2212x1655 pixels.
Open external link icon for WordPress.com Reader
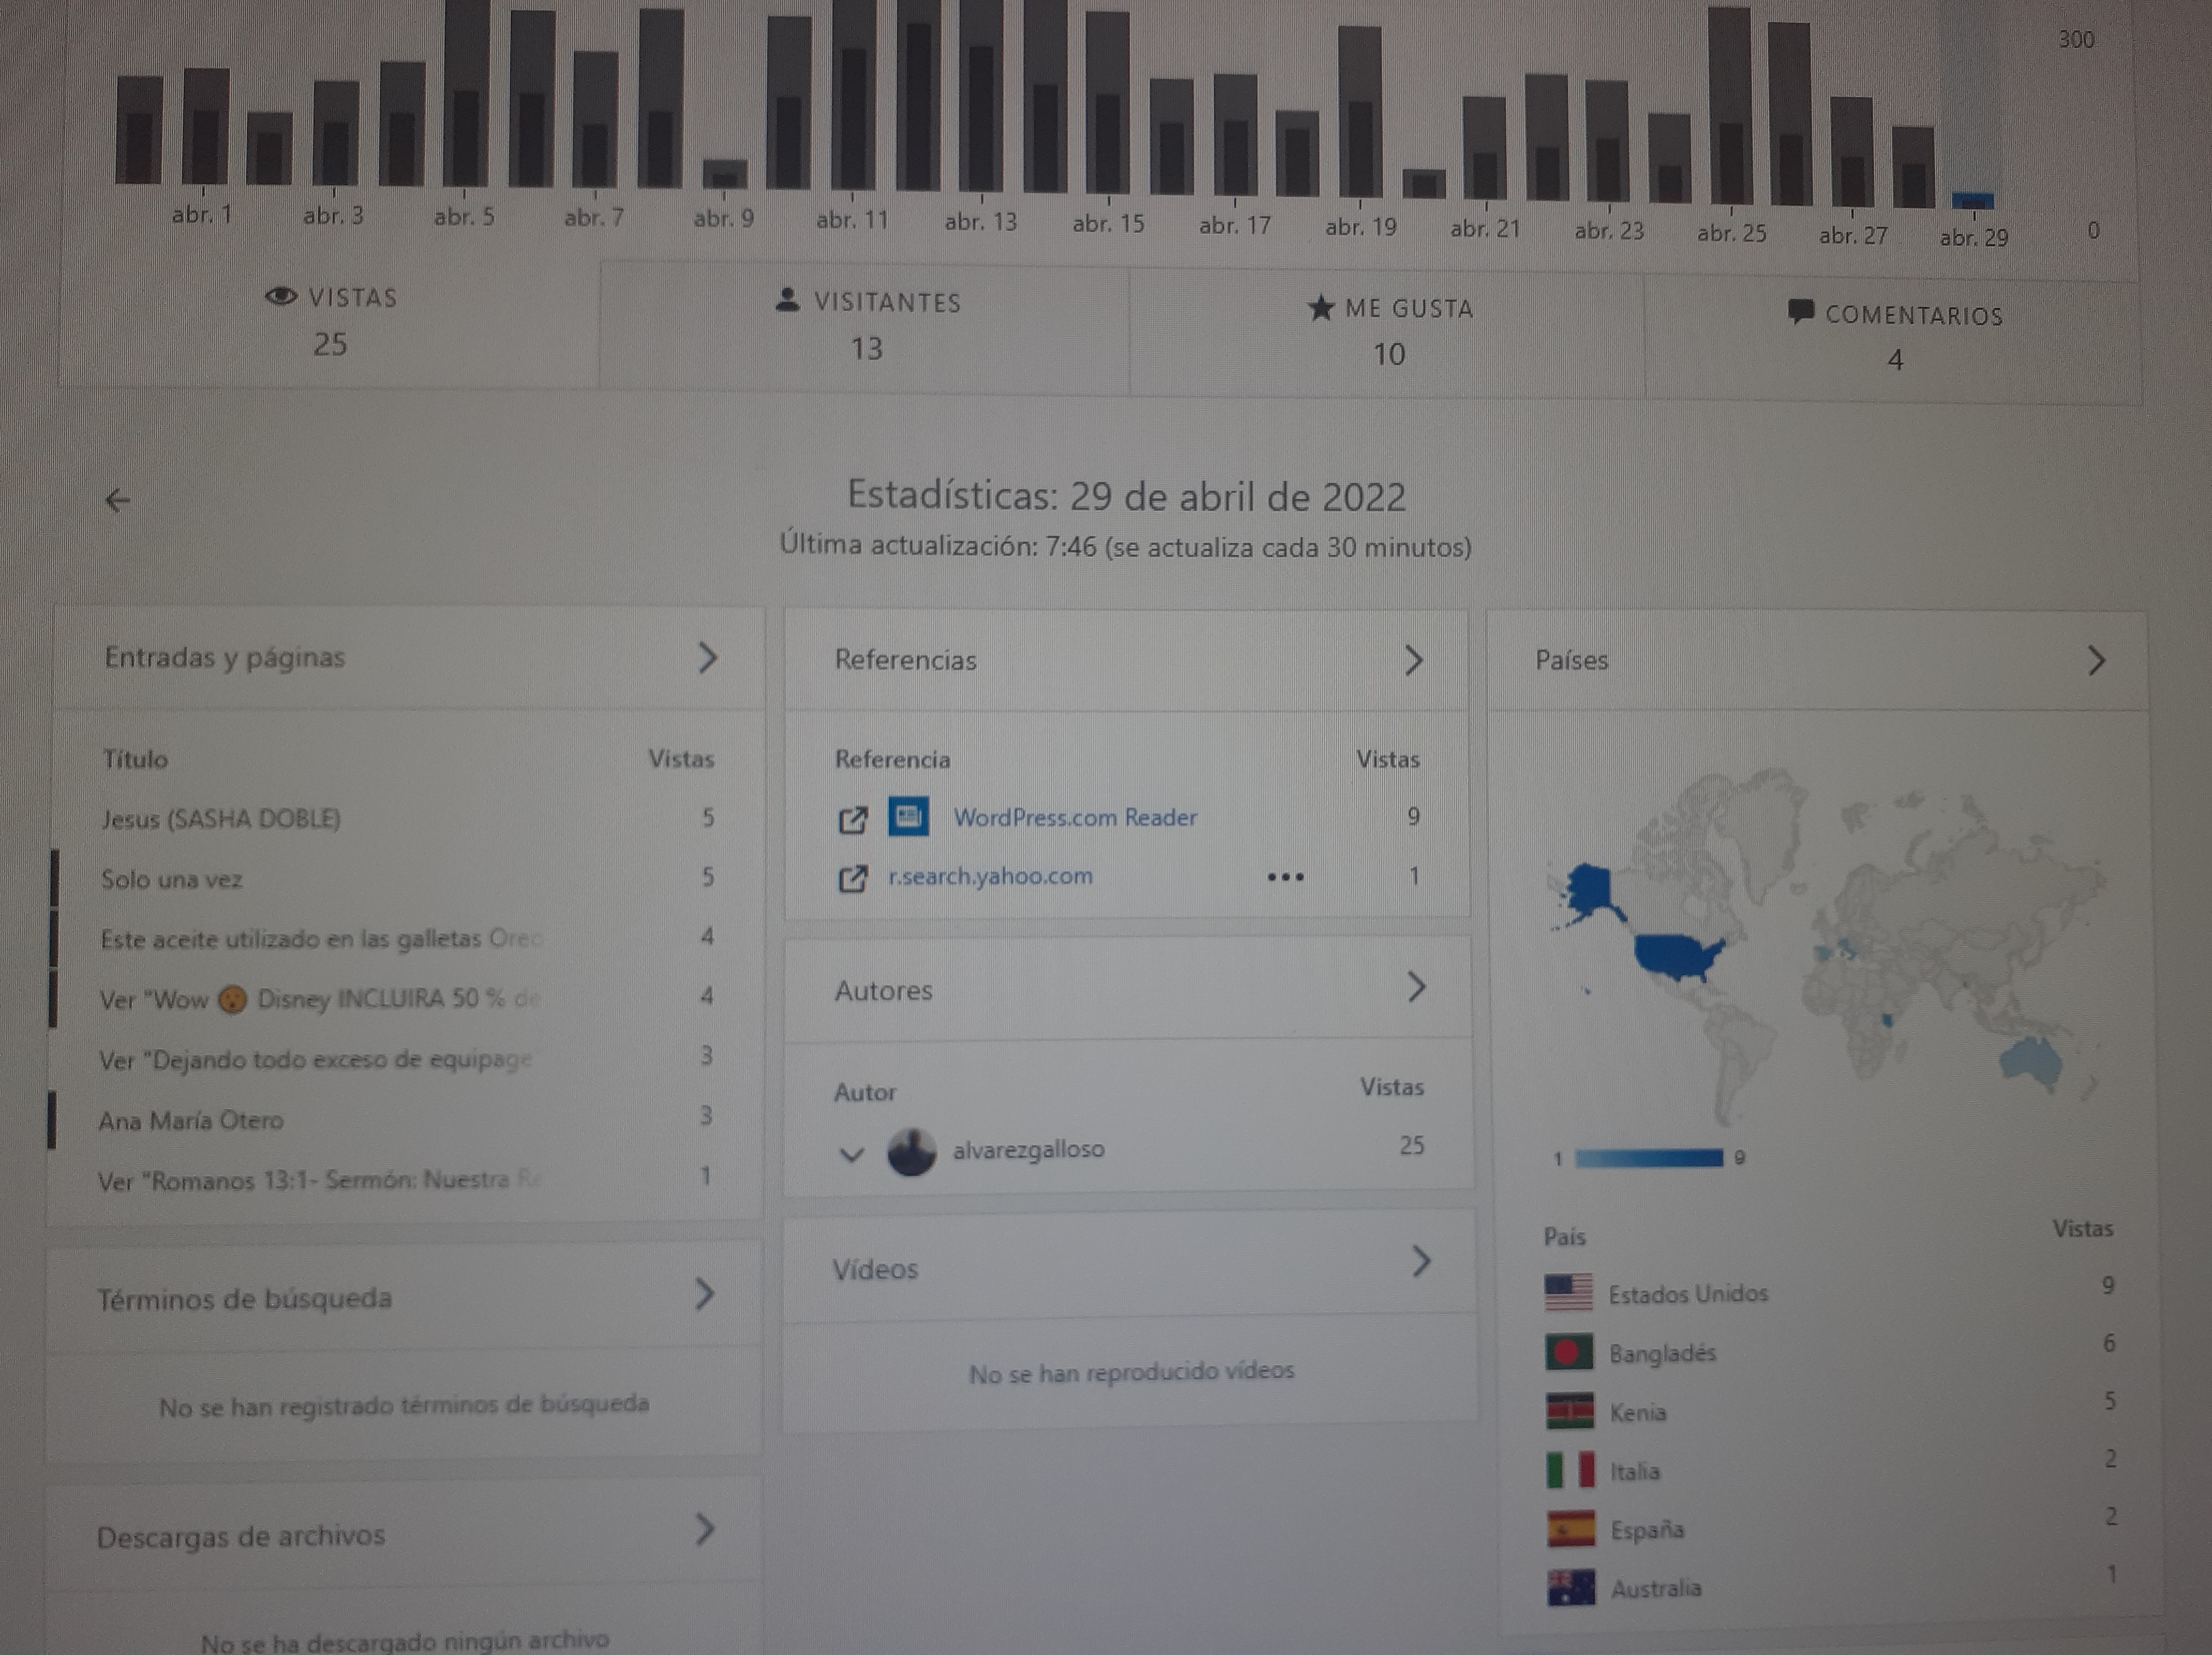click(852, 820)
